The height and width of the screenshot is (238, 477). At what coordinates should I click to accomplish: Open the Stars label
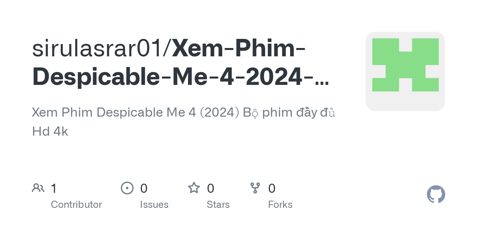click(x=218, y=205)
